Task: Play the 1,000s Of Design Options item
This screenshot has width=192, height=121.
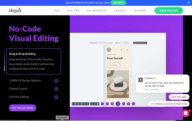Action: pos(56,81)
